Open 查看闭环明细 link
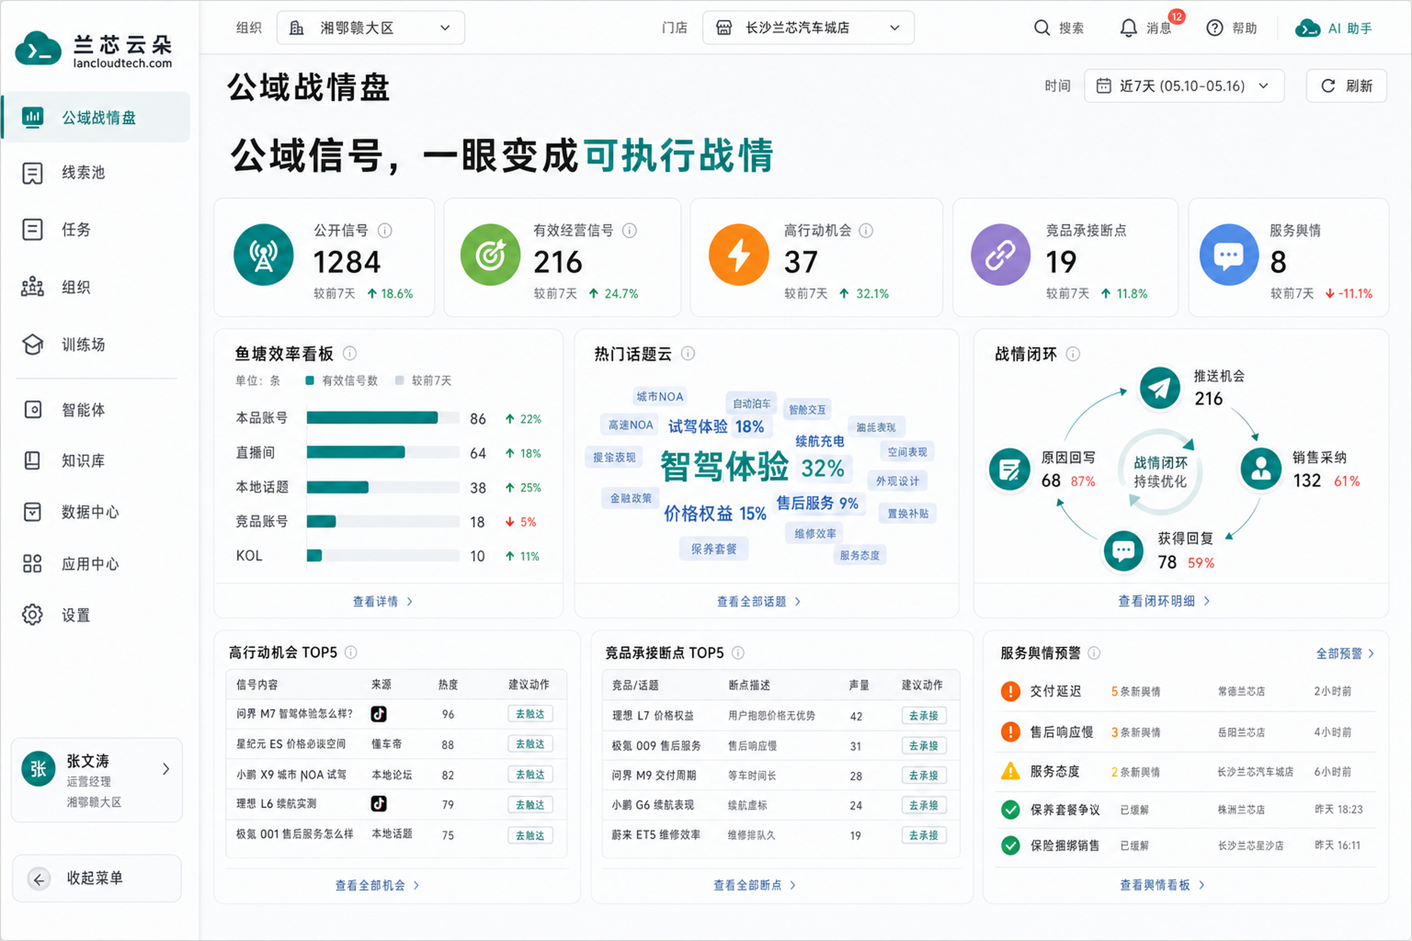The height and width of the screenshot is (941, 1412). pos(1163,601)
